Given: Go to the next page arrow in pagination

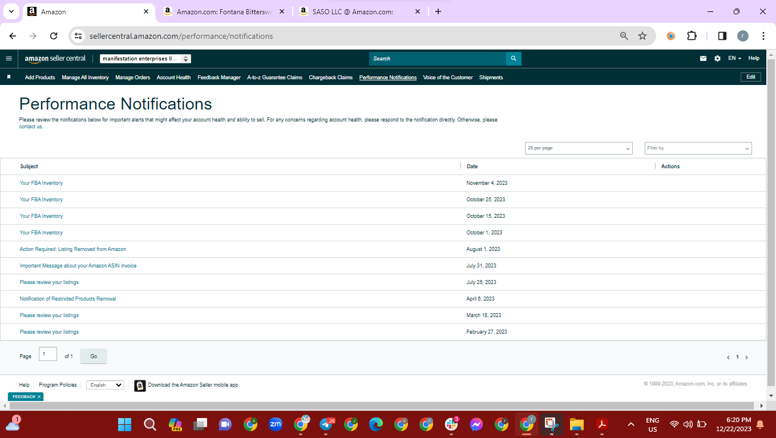Looking at the screenshot, I should click(746, 358).
